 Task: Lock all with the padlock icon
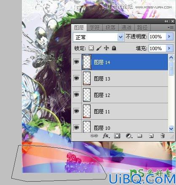(x=114, y=48)
